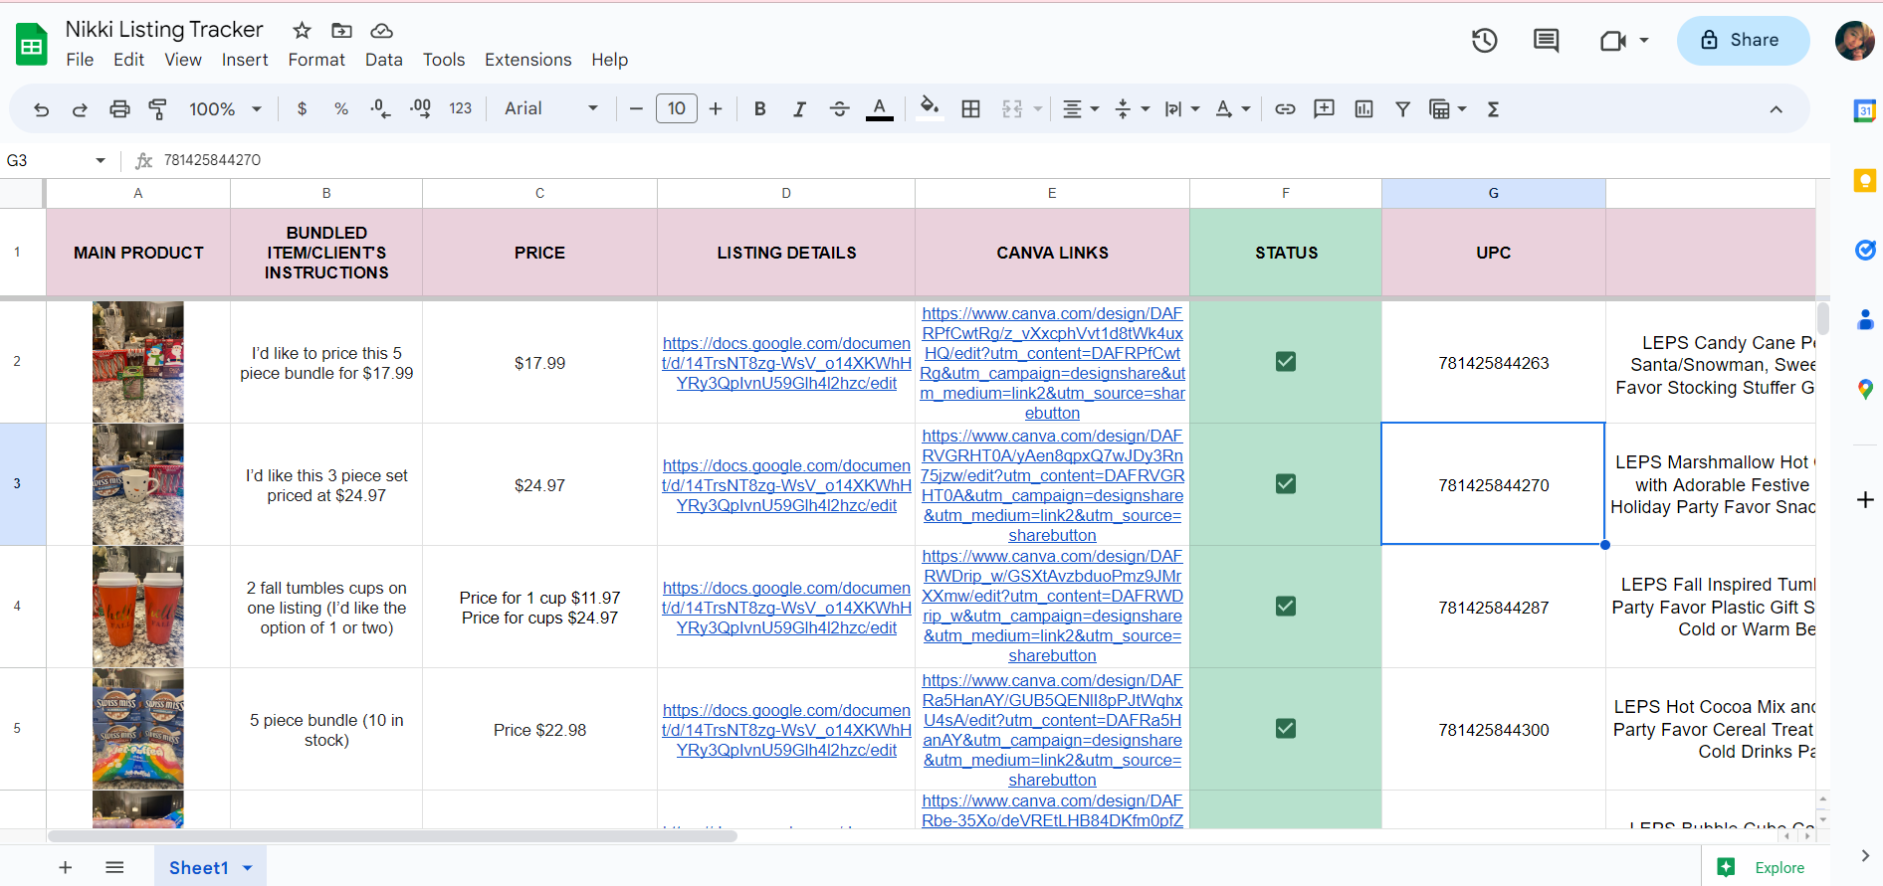Star the Nikki Listing Tracker document
The width and height of the screenshot is (1883, 886).
click(x=302, y=31)
